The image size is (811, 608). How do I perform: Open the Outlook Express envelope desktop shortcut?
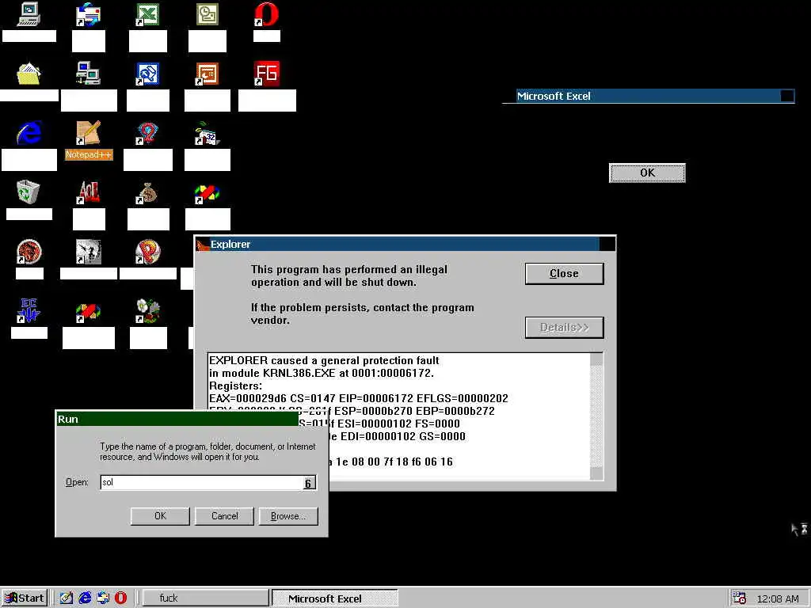coord(88,14)
